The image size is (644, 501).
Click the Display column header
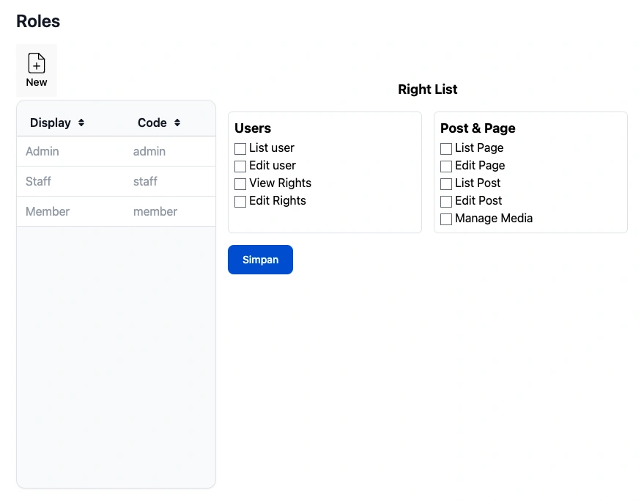51,123
